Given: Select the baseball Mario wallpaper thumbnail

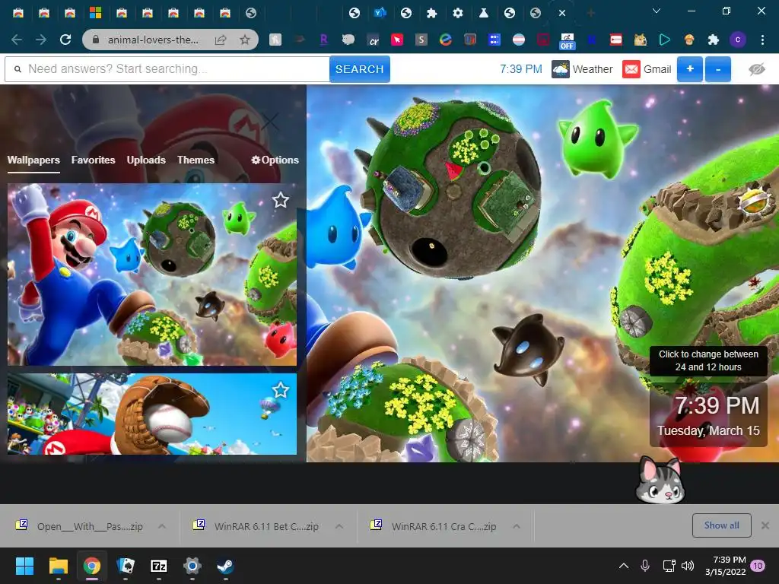Looking at the screenshot, I should [x=152, y=414].
